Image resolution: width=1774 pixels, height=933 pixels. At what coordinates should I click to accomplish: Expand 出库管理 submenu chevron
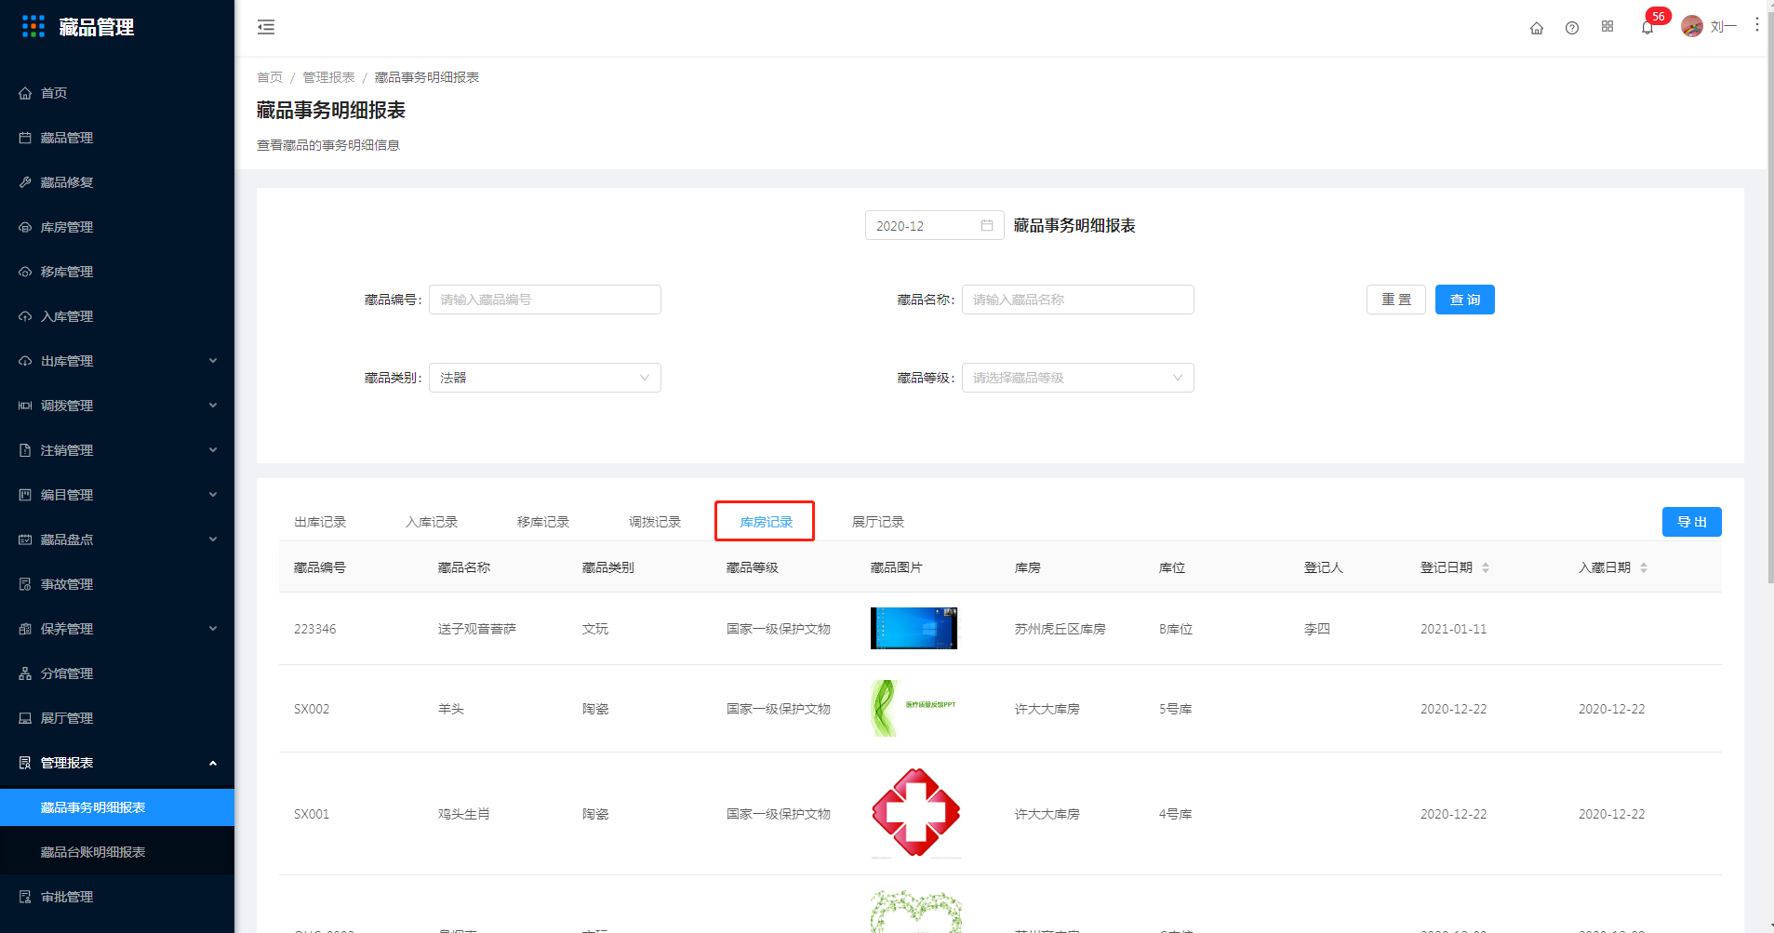(213, 361)
